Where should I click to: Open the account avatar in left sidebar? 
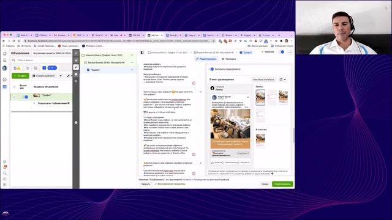pos(4,68)
